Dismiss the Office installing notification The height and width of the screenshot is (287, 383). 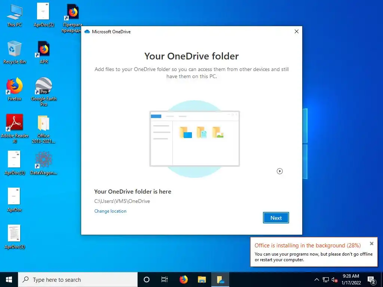[371, 243]
